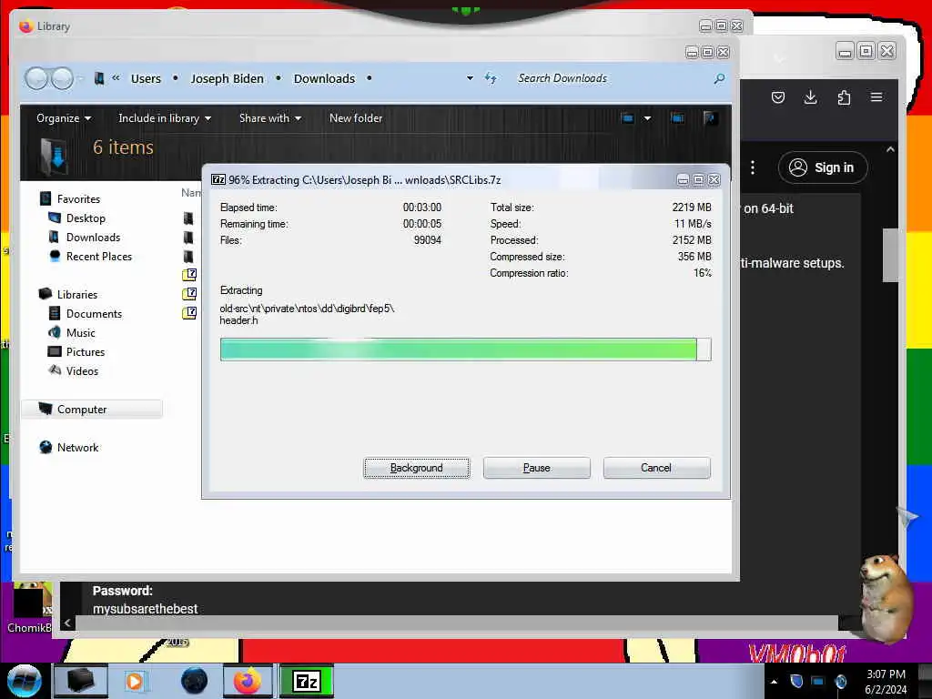The image size is (932, 699).
Task: Click the extraction progress bar
Action: 465,349
